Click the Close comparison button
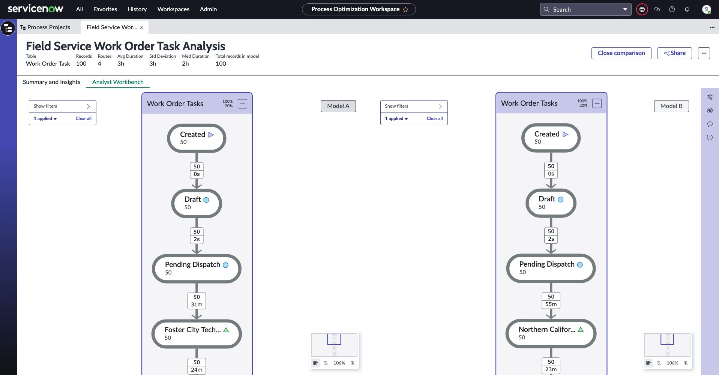The image size is (719, 375). [621, 53]
